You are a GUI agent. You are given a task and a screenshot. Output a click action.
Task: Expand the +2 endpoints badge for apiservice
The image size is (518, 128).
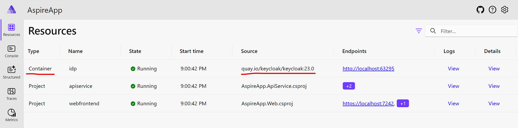pos(349,86)
